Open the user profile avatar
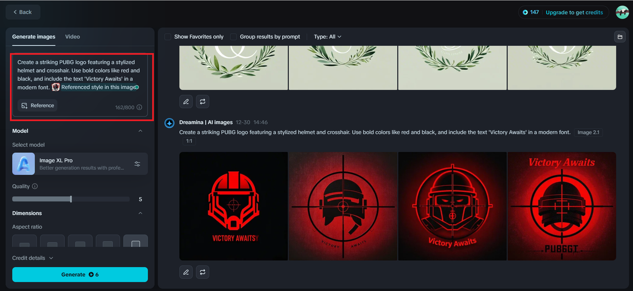The width and height of the screenshot is (633, 291). [622, 12]
